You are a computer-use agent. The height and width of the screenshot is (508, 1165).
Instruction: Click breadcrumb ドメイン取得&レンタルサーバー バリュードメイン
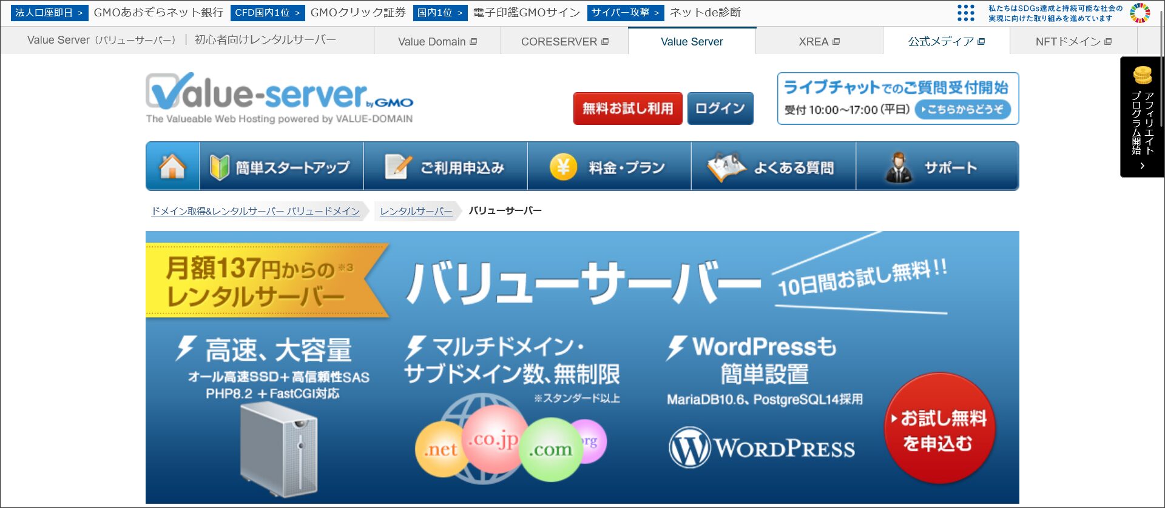(255, 211)
